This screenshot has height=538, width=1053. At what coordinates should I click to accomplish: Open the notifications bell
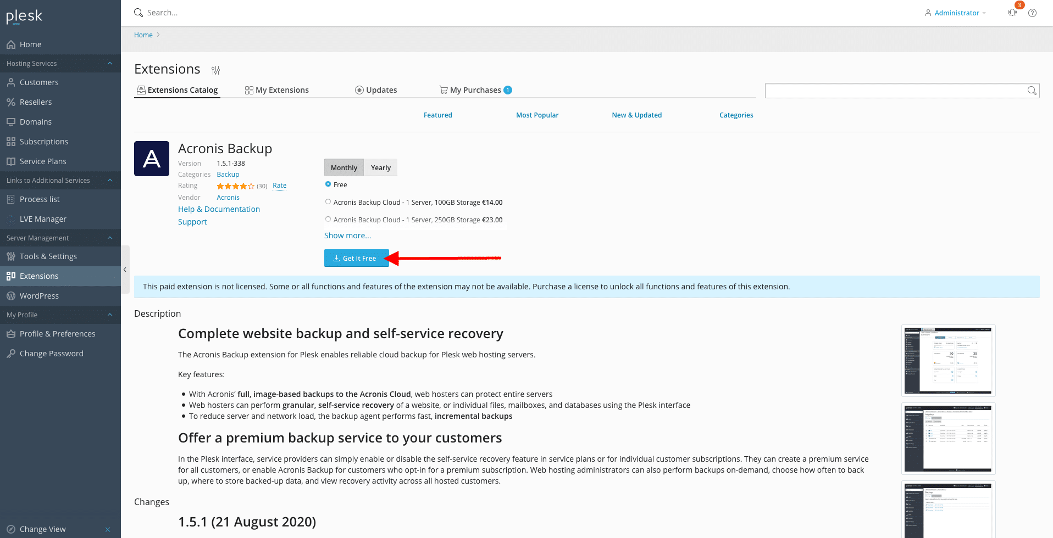tap(1012, 13)
